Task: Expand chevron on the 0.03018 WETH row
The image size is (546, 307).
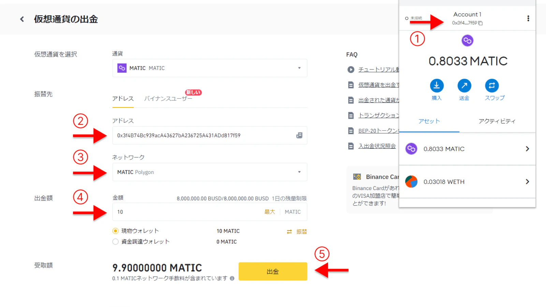Action: click(x=527, y=182)
